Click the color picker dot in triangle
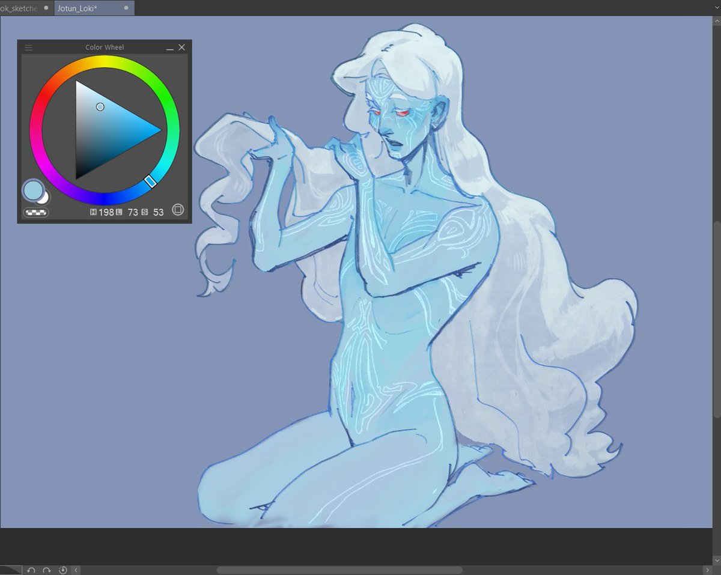Image resolution: width=721 pixels, height=575 pixels. (x=100, y=106)
